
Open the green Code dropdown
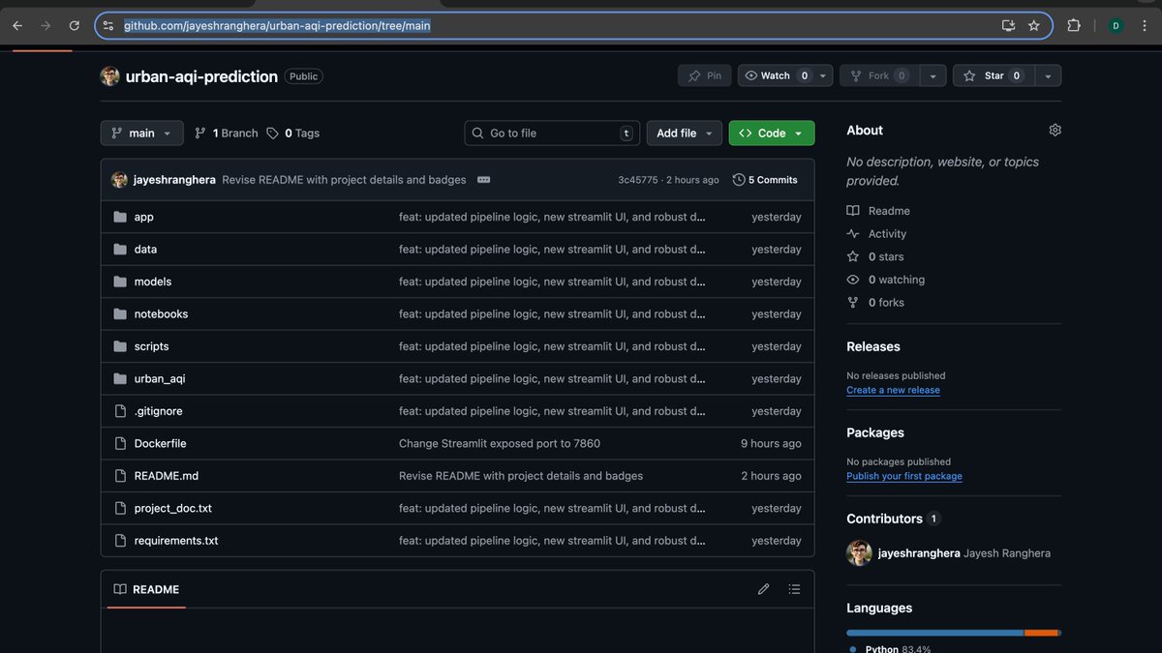tap(772, 134)
